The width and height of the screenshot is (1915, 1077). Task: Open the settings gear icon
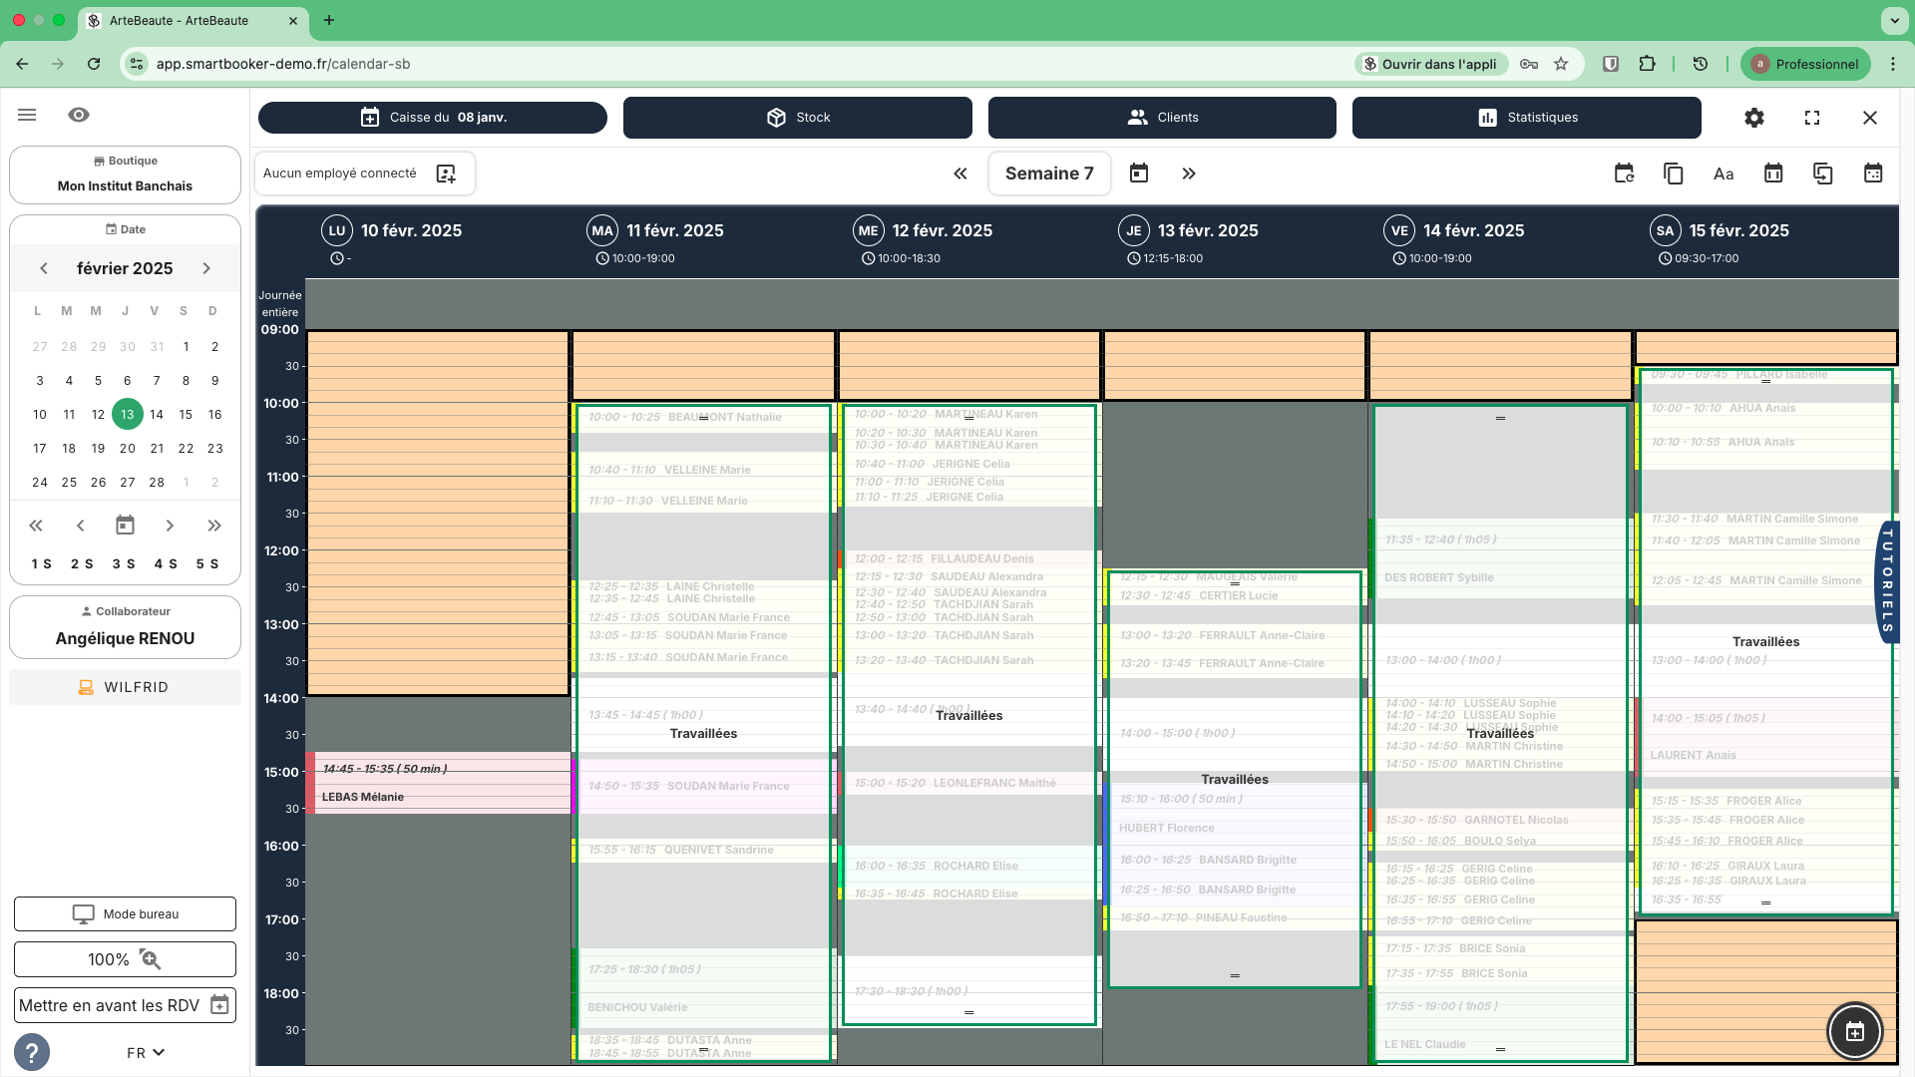(x=1753, y=118)
